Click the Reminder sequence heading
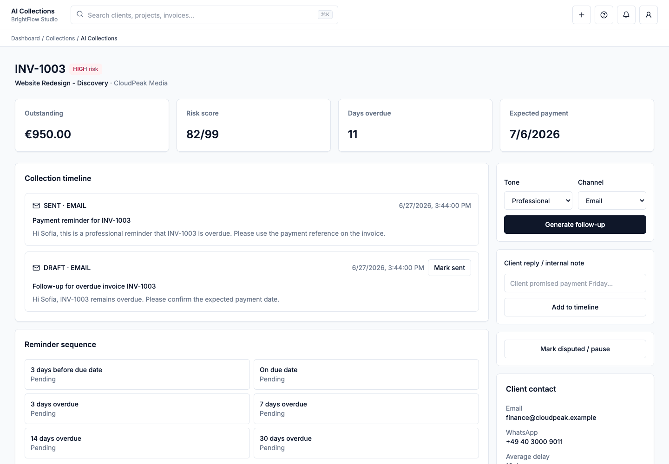The image size is (669, 464). click(60, 344)
